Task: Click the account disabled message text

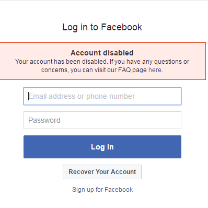Action: 102,66
